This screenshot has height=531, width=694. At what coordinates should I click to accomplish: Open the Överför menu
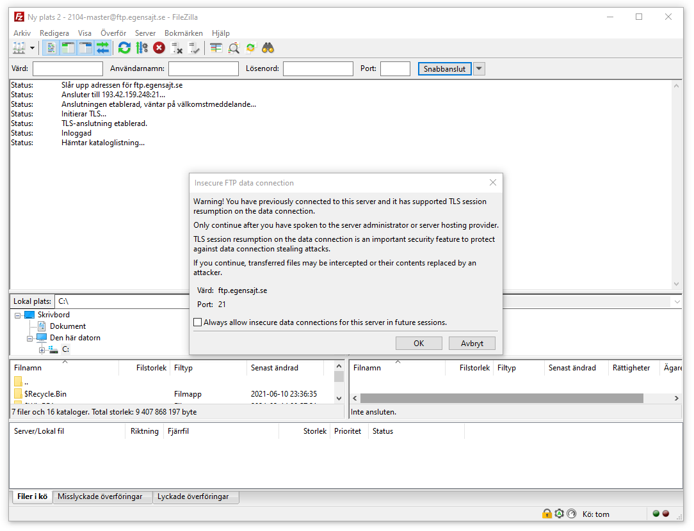click(113, 33)
